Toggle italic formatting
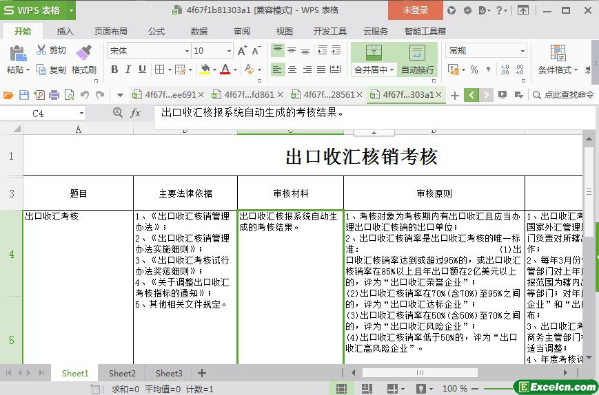This screenshot has width=599, height=395. (x=128, y=70)
